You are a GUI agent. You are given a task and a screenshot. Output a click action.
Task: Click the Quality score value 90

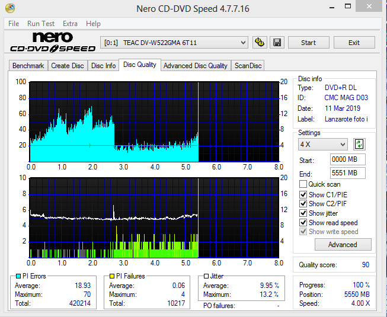pyautogui.click(x=366, y=265)
